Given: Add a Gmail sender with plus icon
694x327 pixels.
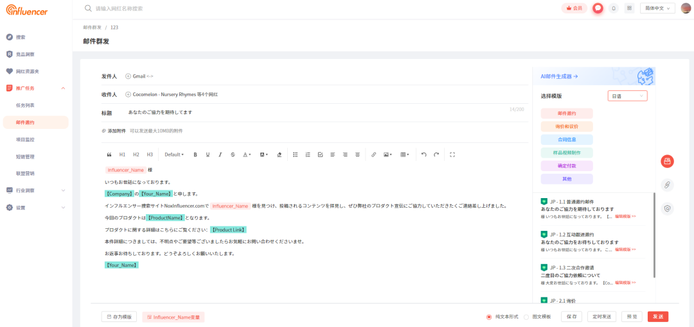Looking at the screenshot, I should (129, 76).
